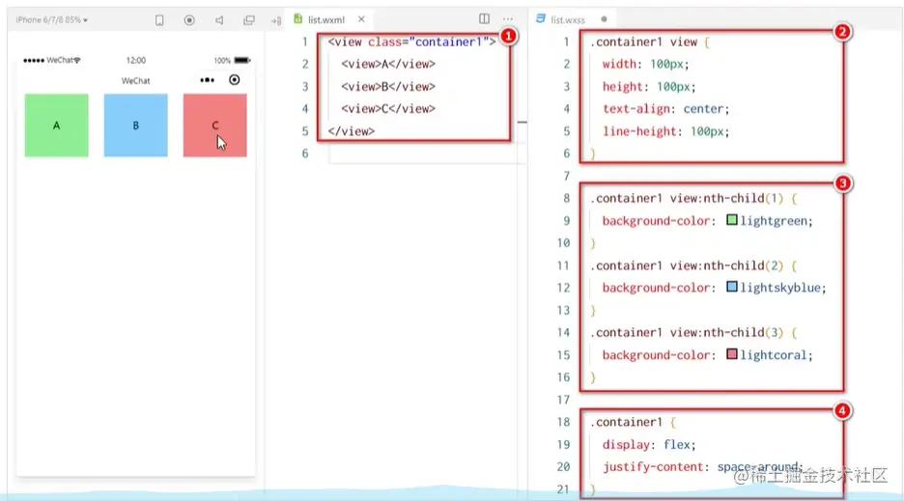Click the coral box labeled C
Screen dimensions: 904x501
pos(214,125)
